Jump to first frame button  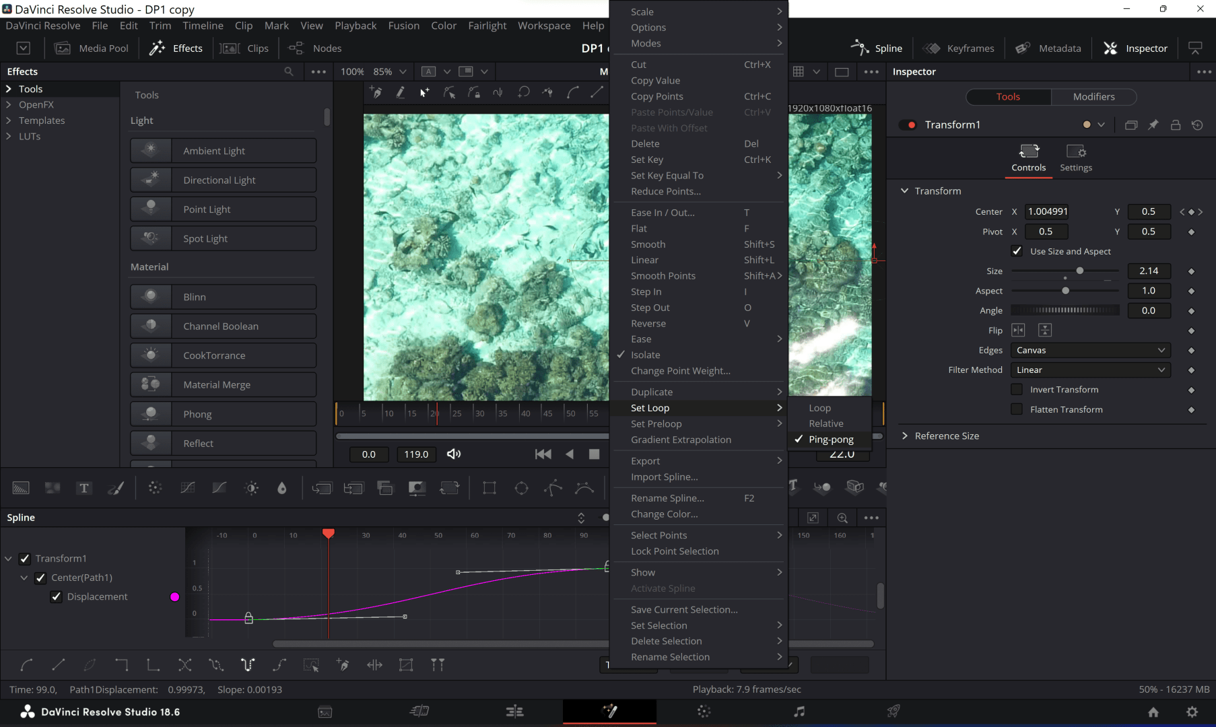pyautogui.click(x=543, y=454)
